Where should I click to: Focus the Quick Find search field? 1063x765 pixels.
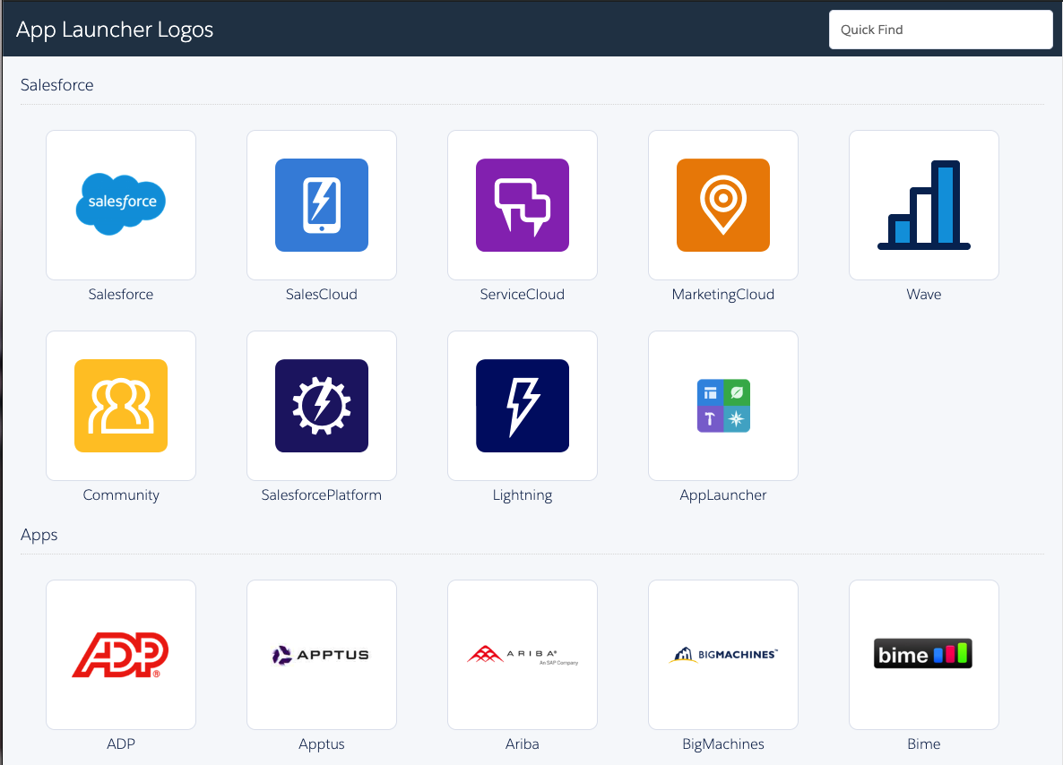940,30
